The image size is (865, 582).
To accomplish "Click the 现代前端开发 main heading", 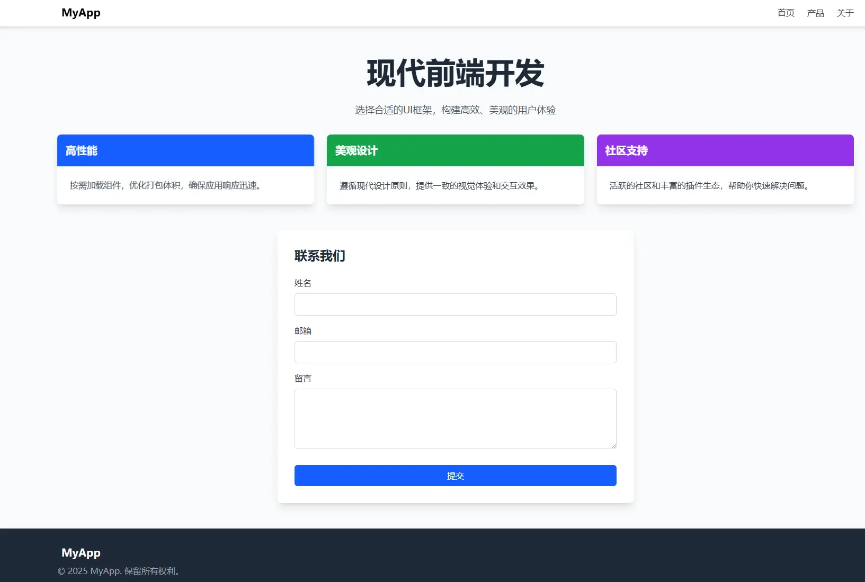I will [x=456, y=73].
